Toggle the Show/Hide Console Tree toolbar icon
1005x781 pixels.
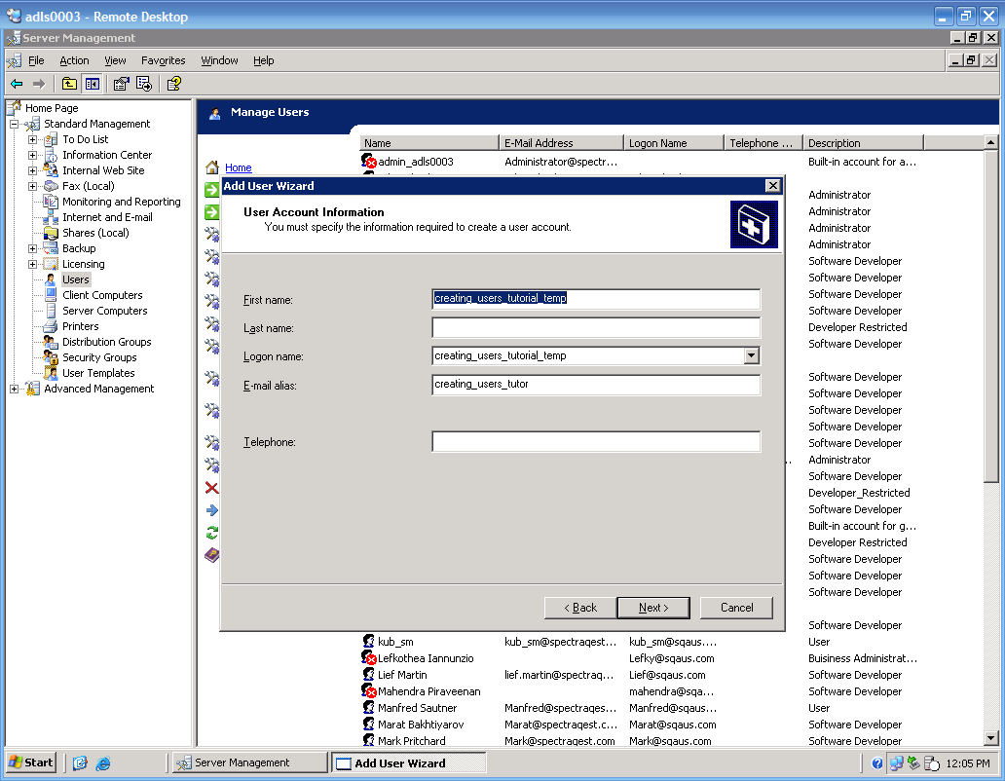pos(92,84)
